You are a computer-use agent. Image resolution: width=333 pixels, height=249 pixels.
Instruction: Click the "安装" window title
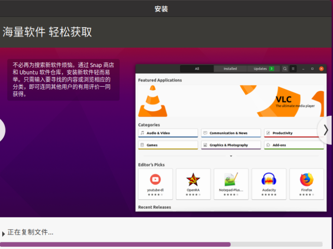coord(161,9)
